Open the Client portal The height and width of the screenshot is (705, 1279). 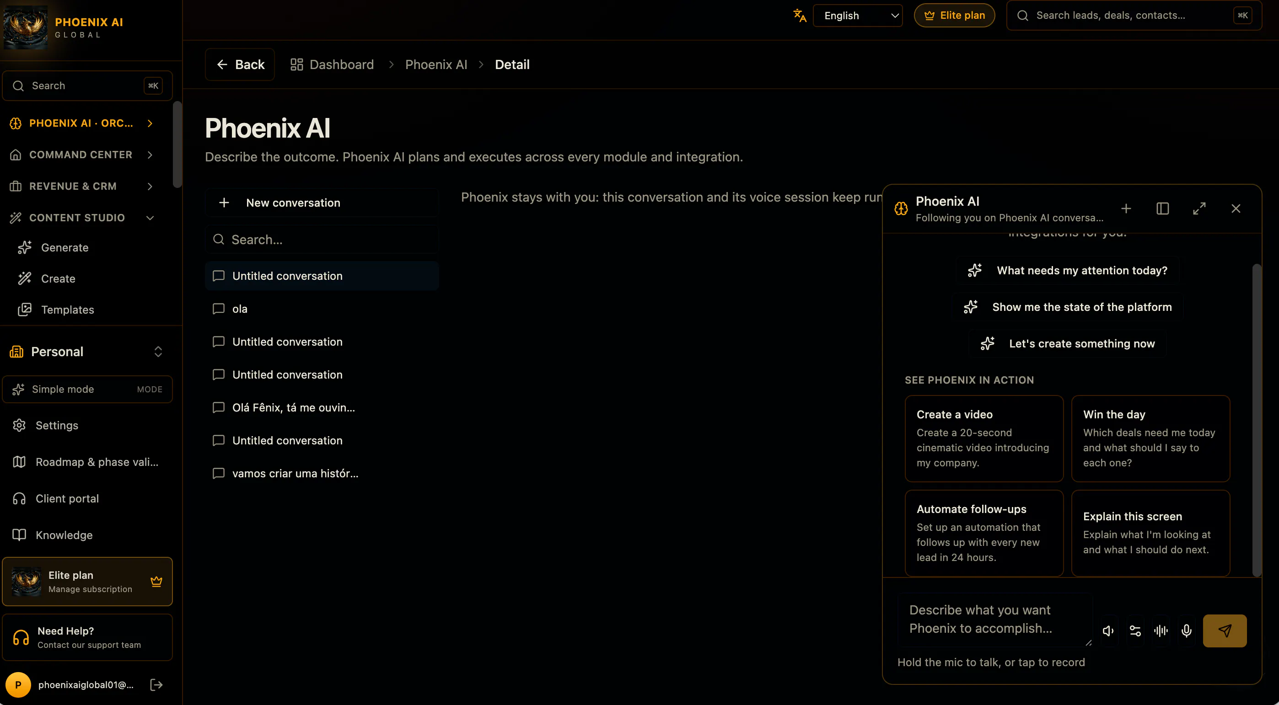tap(87, 499)
